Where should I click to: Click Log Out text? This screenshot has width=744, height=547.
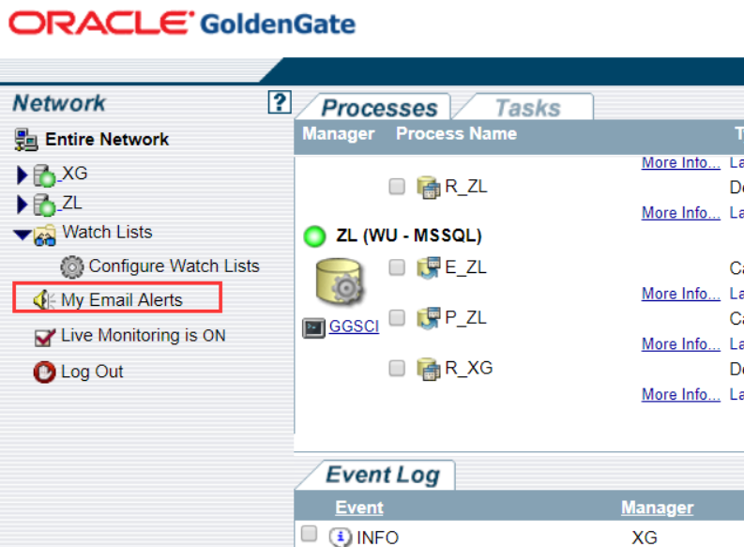tap(92, 372)
